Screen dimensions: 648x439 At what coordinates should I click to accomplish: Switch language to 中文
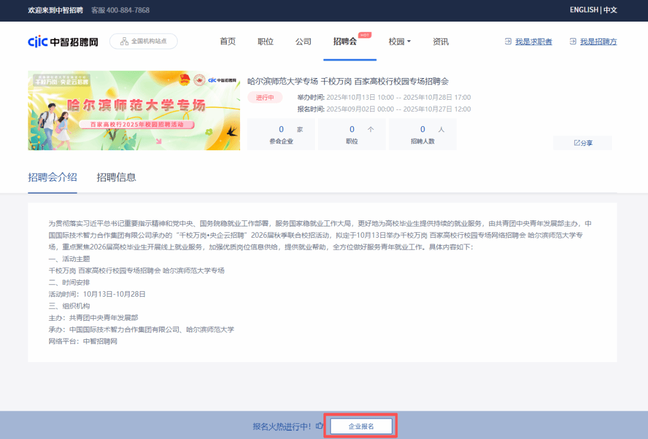[610, 10]
